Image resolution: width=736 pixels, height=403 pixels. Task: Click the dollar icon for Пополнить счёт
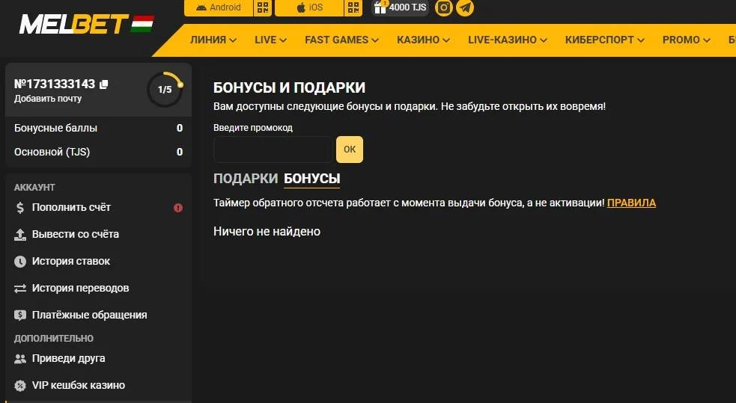(20, 208)
